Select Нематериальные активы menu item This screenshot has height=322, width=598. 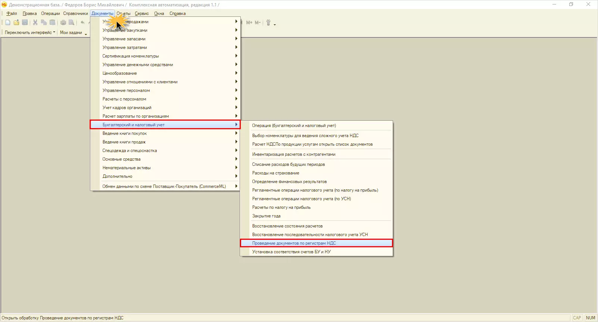tap(165, 168)
